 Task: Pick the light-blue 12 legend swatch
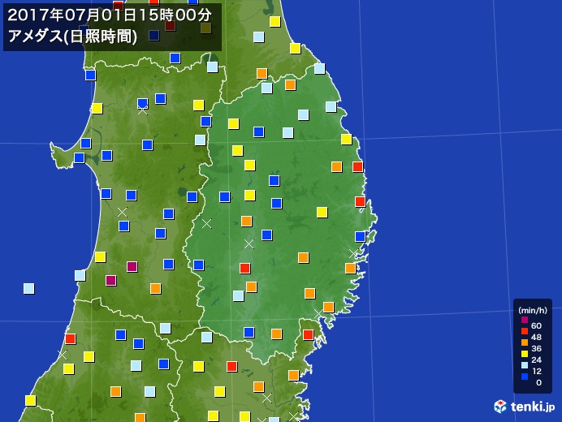(525, 365)
